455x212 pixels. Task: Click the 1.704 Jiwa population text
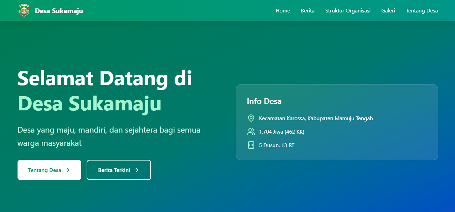pos(281,132)
